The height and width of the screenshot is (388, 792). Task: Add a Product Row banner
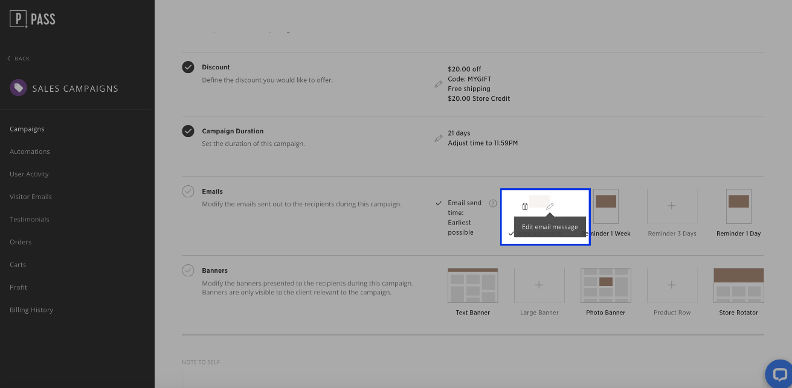pos(672,285)
